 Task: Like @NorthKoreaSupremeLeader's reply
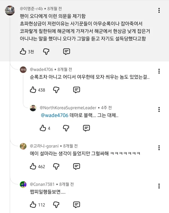point(43,128)
